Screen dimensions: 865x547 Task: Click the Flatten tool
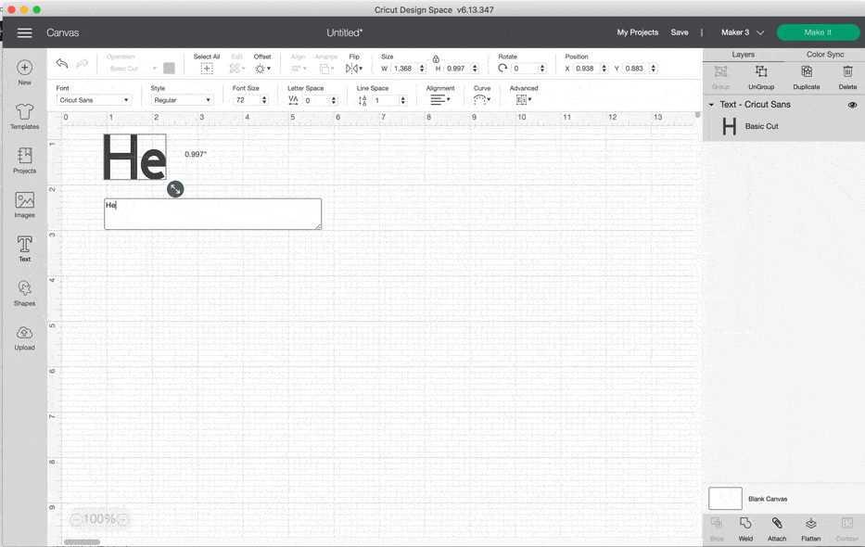click(x=811, y=529)
